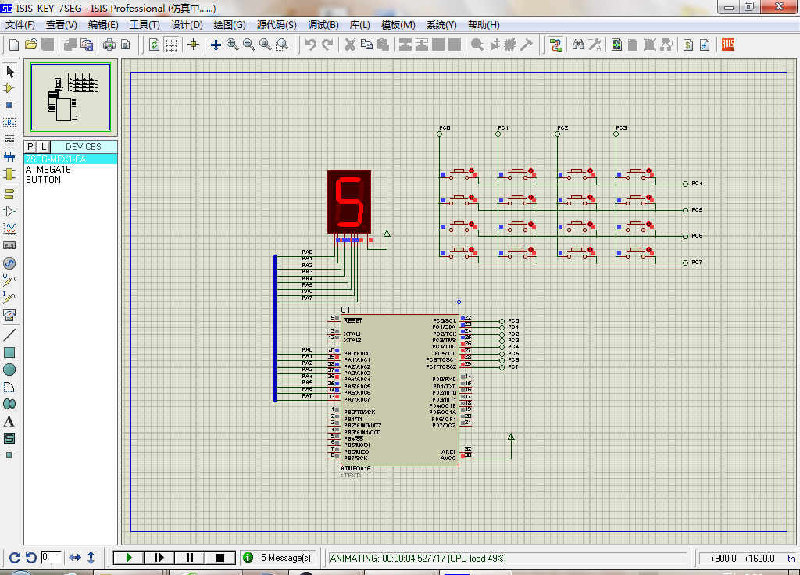Image resolution: width=800 pixels, height=575 pixels.
Task: Select the Device Pins mode tool
Action: [9, 211]
